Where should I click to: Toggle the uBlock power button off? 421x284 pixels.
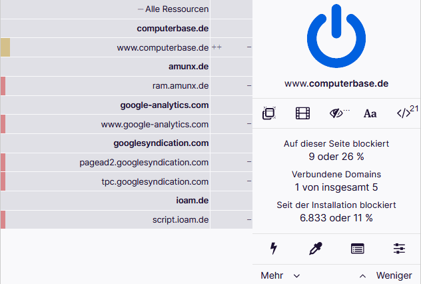[x=336, y=36]
